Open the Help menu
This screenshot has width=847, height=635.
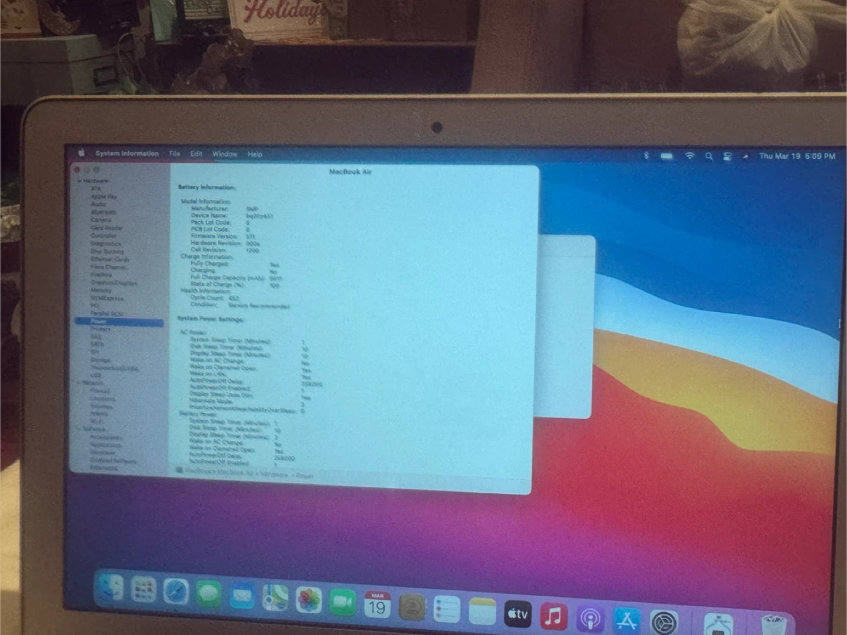[x=255, y=154]
